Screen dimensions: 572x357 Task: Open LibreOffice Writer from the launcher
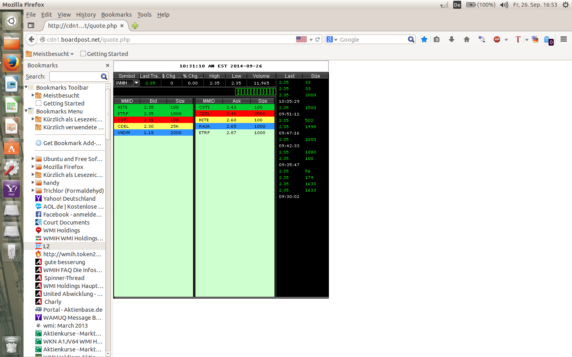click(x=12, y=84)
